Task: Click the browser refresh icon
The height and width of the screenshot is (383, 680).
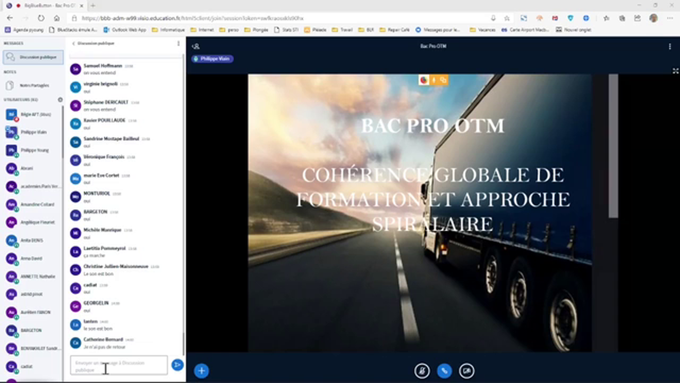Action: pyautogui.click(x=41, y=18)
